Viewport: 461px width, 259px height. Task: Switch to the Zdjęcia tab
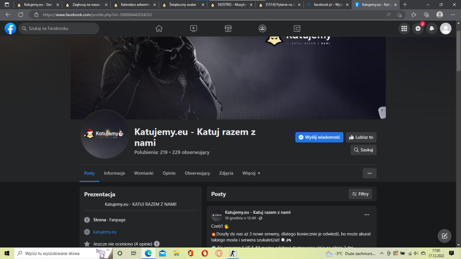(226, 173)
